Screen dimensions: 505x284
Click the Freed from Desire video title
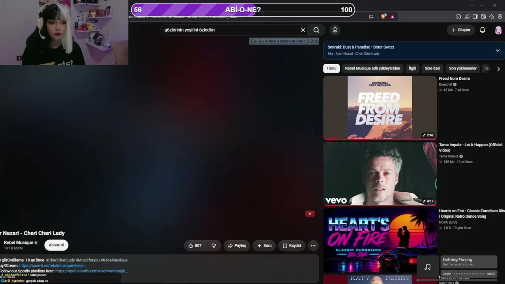coord(454,78)
